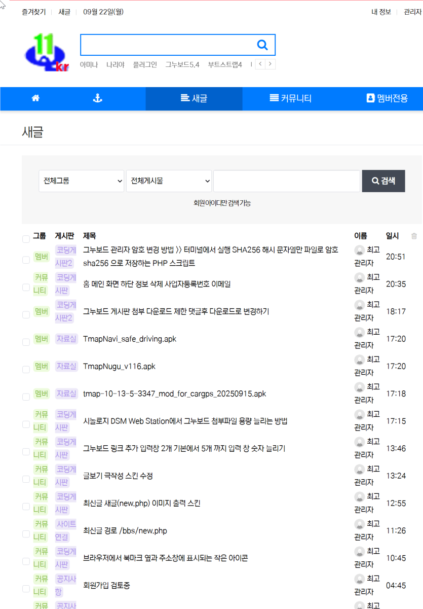423x609 pixels.
Task: Click author avatar in the 20:35 row
Action: 359,277
